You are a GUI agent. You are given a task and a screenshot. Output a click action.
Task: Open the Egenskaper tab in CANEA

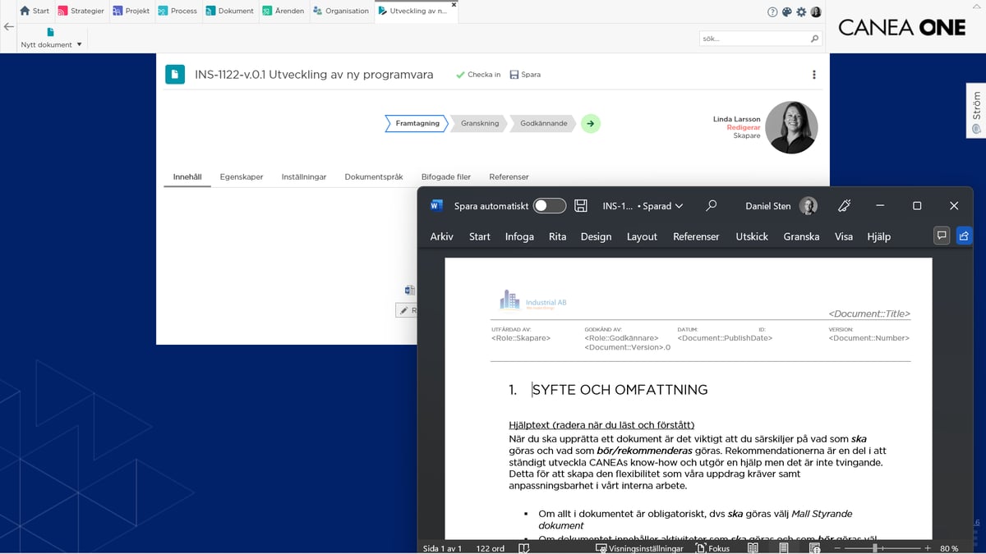coord(242,176)
